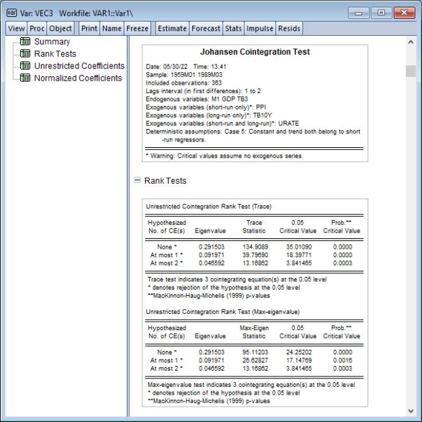422x422 pixels.
Task: Show the Stats view
Action: [233, 29]
